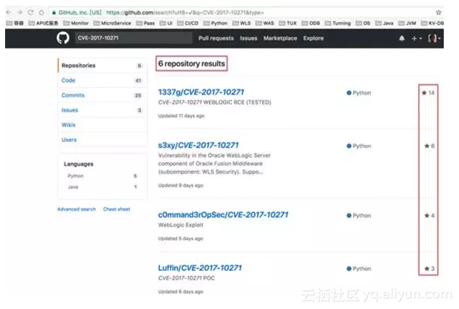This screenshot has height=309, width=459.
Task: Filter results by Java language
Action: pyautogui.click(x=102, y=187)
